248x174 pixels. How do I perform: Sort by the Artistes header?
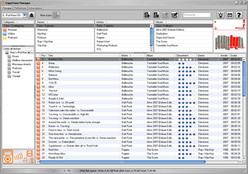[122, 22]
